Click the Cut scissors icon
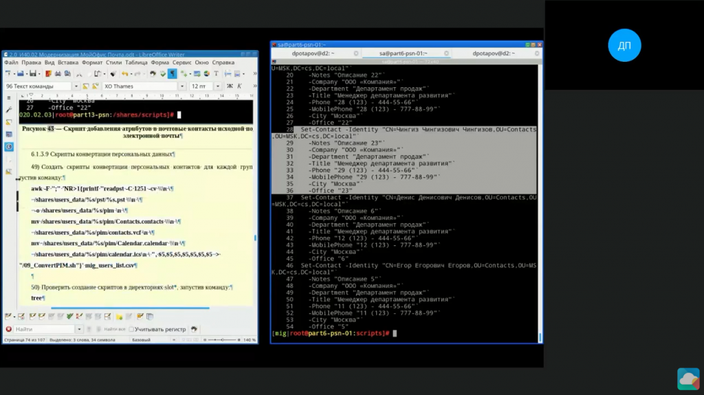 pyautogui.click(x=80, y=74)
